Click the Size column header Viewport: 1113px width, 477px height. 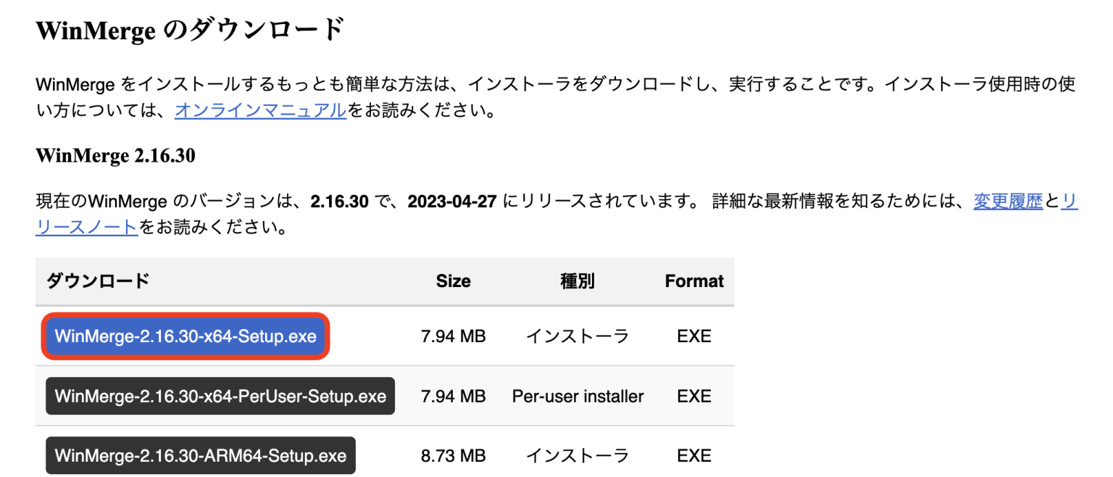coord(454,281)
